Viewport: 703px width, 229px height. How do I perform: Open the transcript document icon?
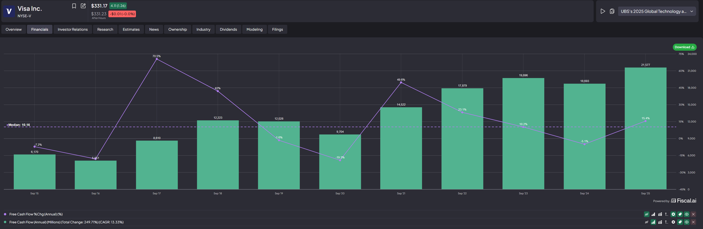[612, 11]
